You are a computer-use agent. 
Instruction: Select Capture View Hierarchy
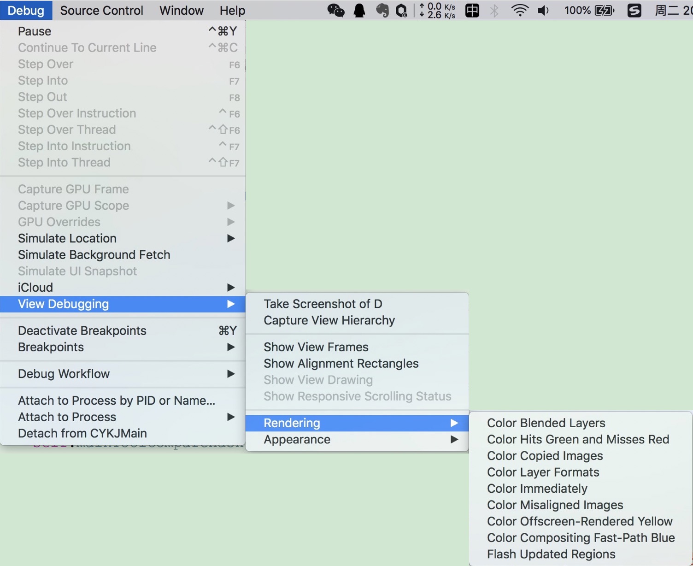(357, 321)
